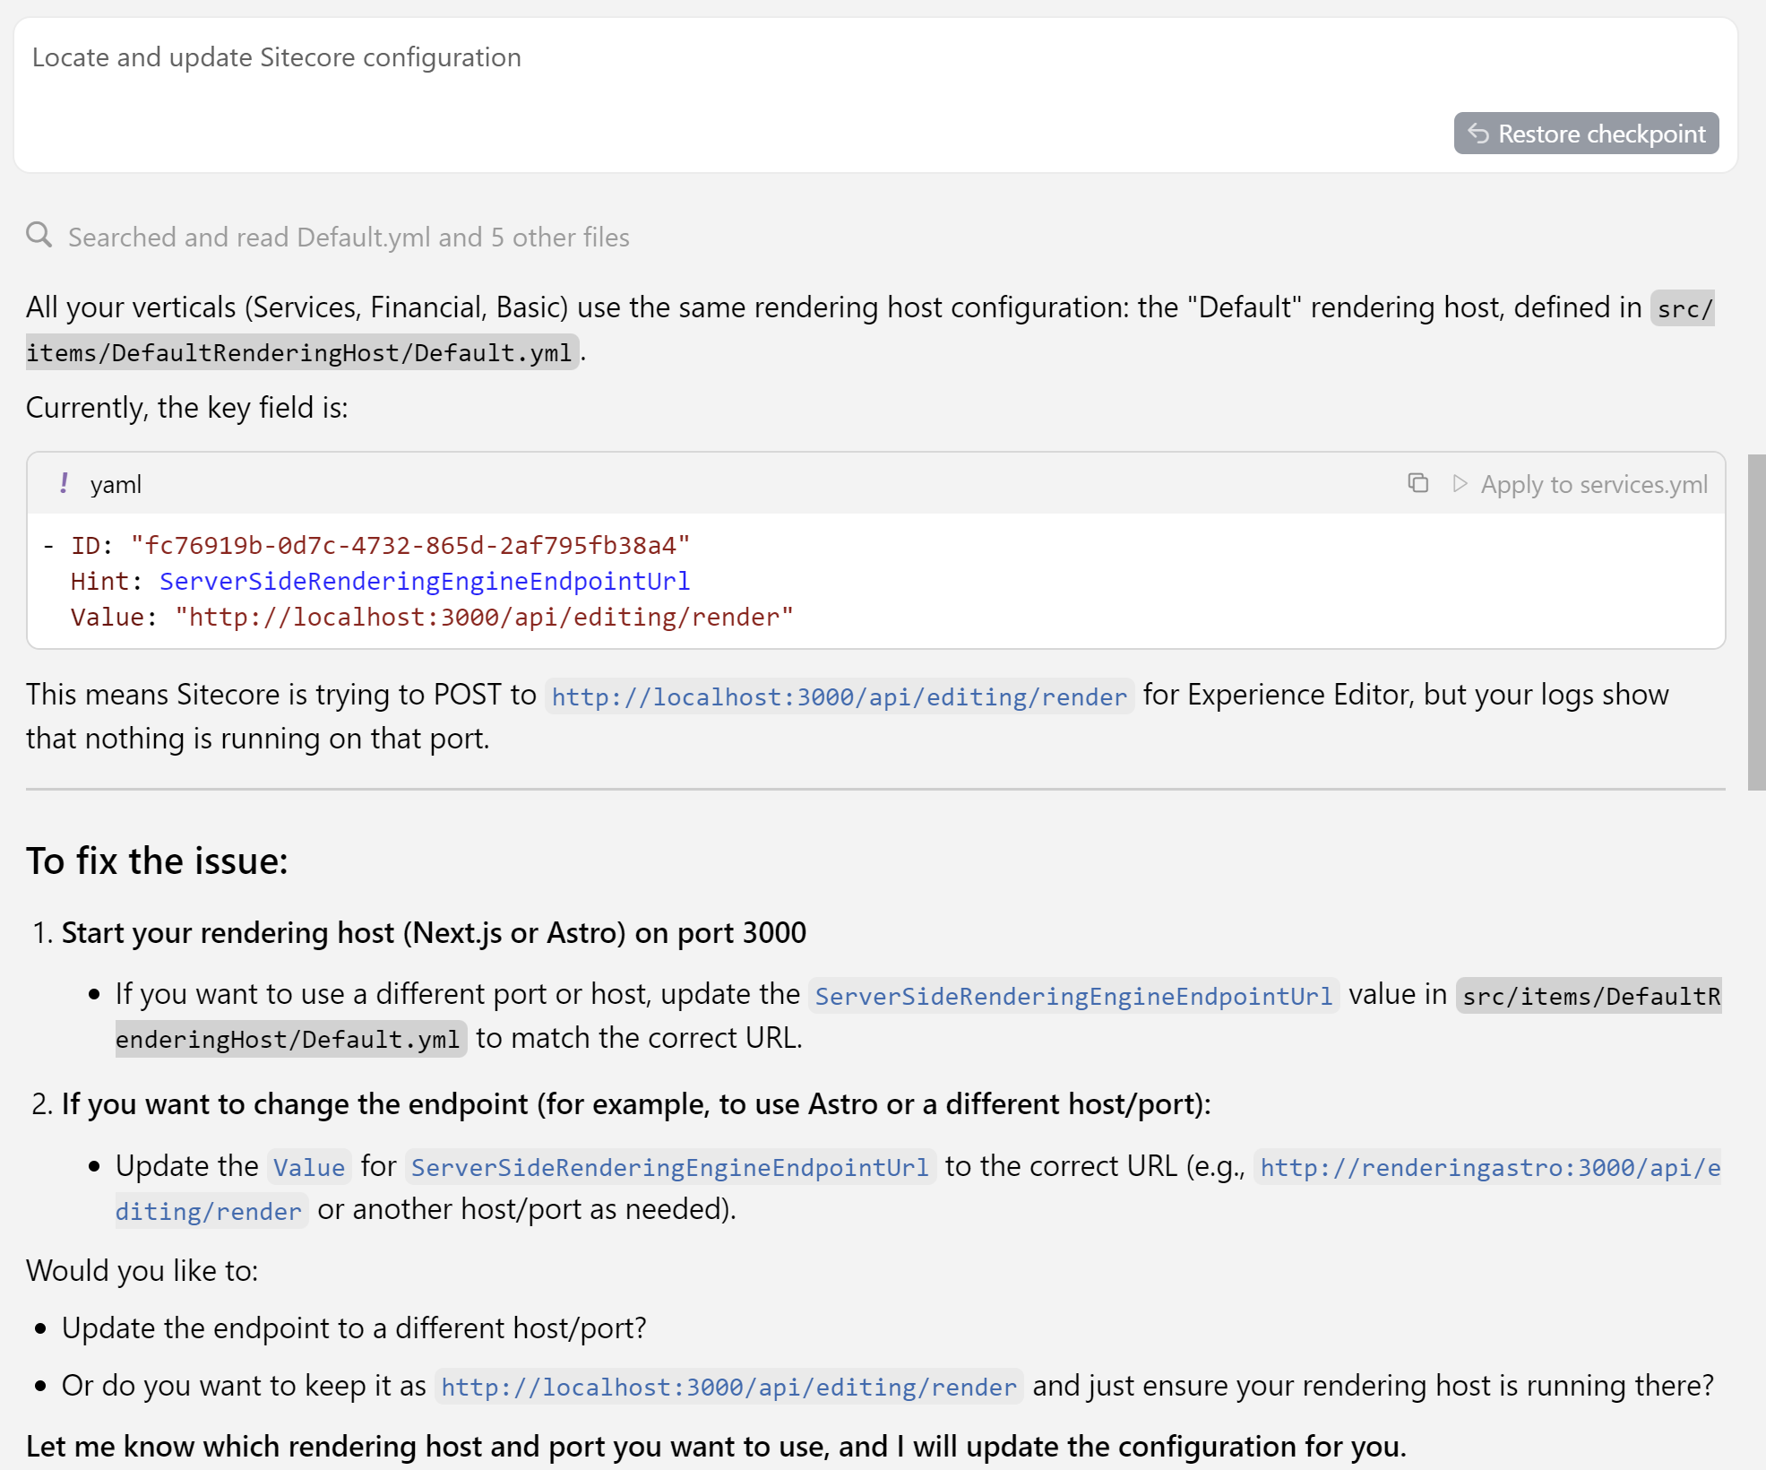Click the prompt 'Locate and update Sitecore configuration'
The height and width of the screenshot is (1470, 1766).
276,57
